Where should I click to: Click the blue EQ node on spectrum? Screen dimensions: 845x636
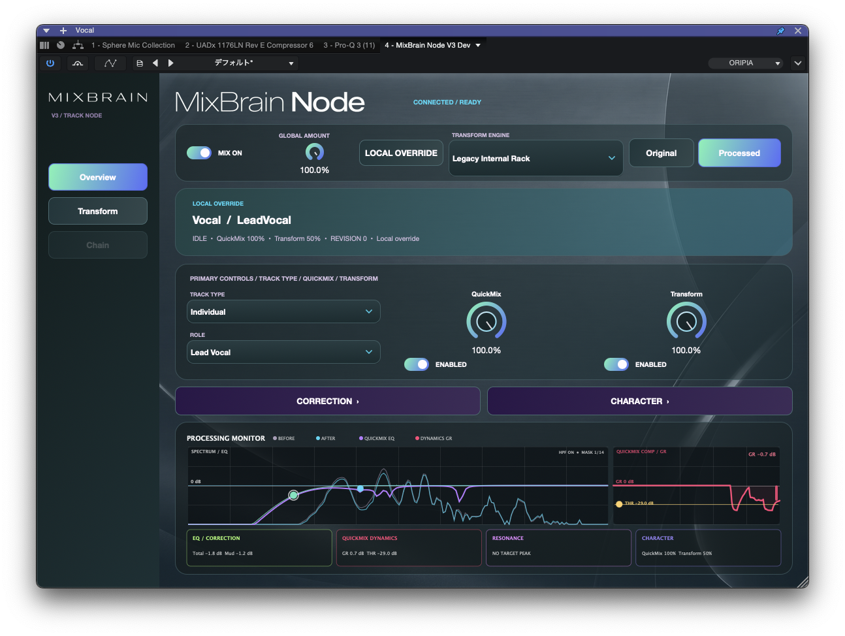pos(360,488)
